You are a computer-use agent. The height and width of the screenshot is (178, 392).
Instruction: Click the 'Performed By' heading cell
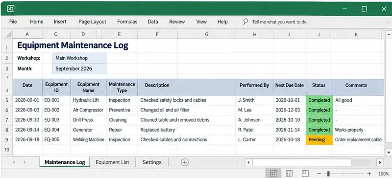(254, 87)
